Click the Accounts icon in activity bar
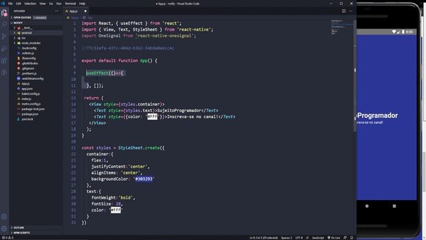The height and width of the screenshot is (240, 426). (4, 217)
